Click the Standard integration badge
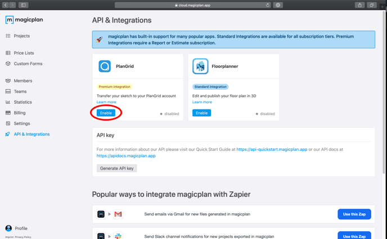387x239 pixels. pos(210,86)
